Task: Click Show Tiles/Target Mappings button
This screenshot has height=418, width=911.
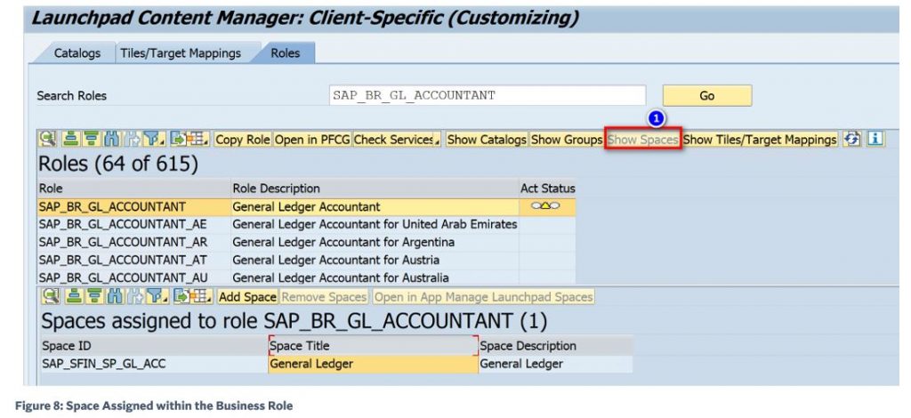Action: (760, 140)
